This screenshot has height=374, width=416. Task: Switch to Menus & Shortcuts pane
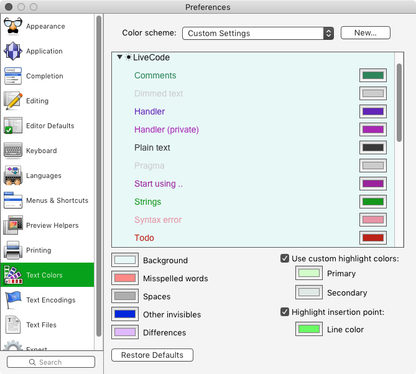click(57, 200)
